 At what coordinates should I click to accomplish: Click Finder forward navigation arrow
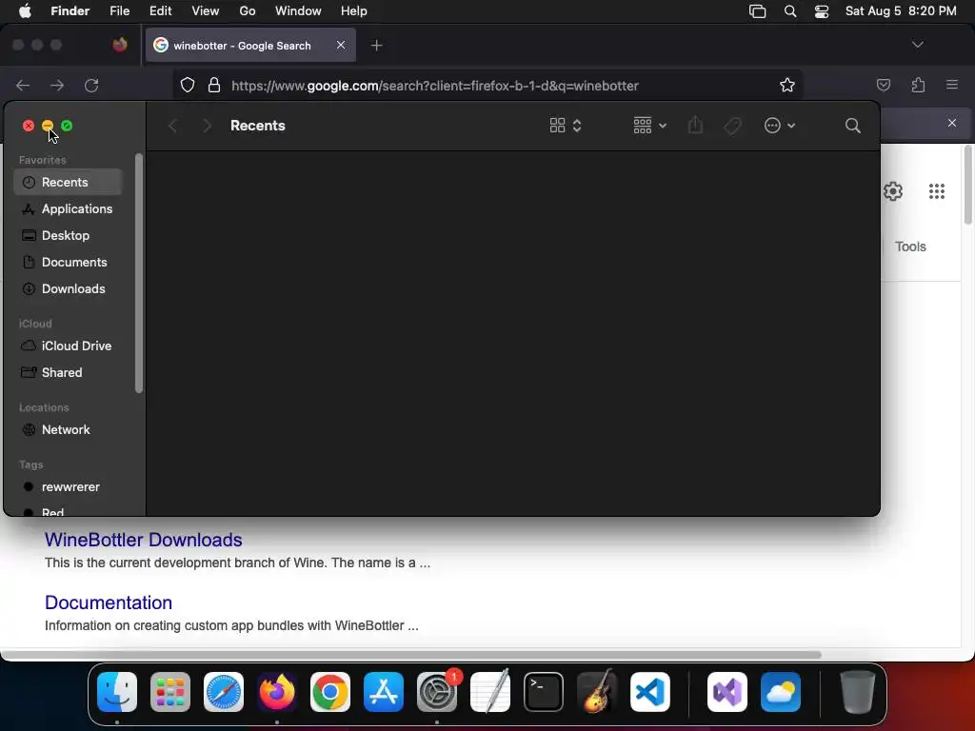207,127
